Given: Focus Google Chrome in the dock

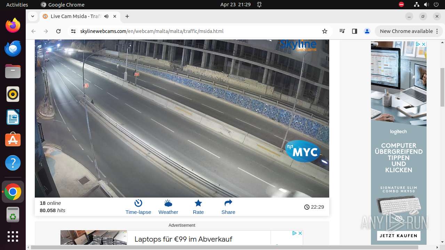Looking at the screenshot, I should (x=13, y=192).
